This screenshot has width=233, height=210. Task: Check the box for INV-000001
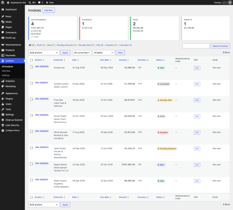[31, 180]
